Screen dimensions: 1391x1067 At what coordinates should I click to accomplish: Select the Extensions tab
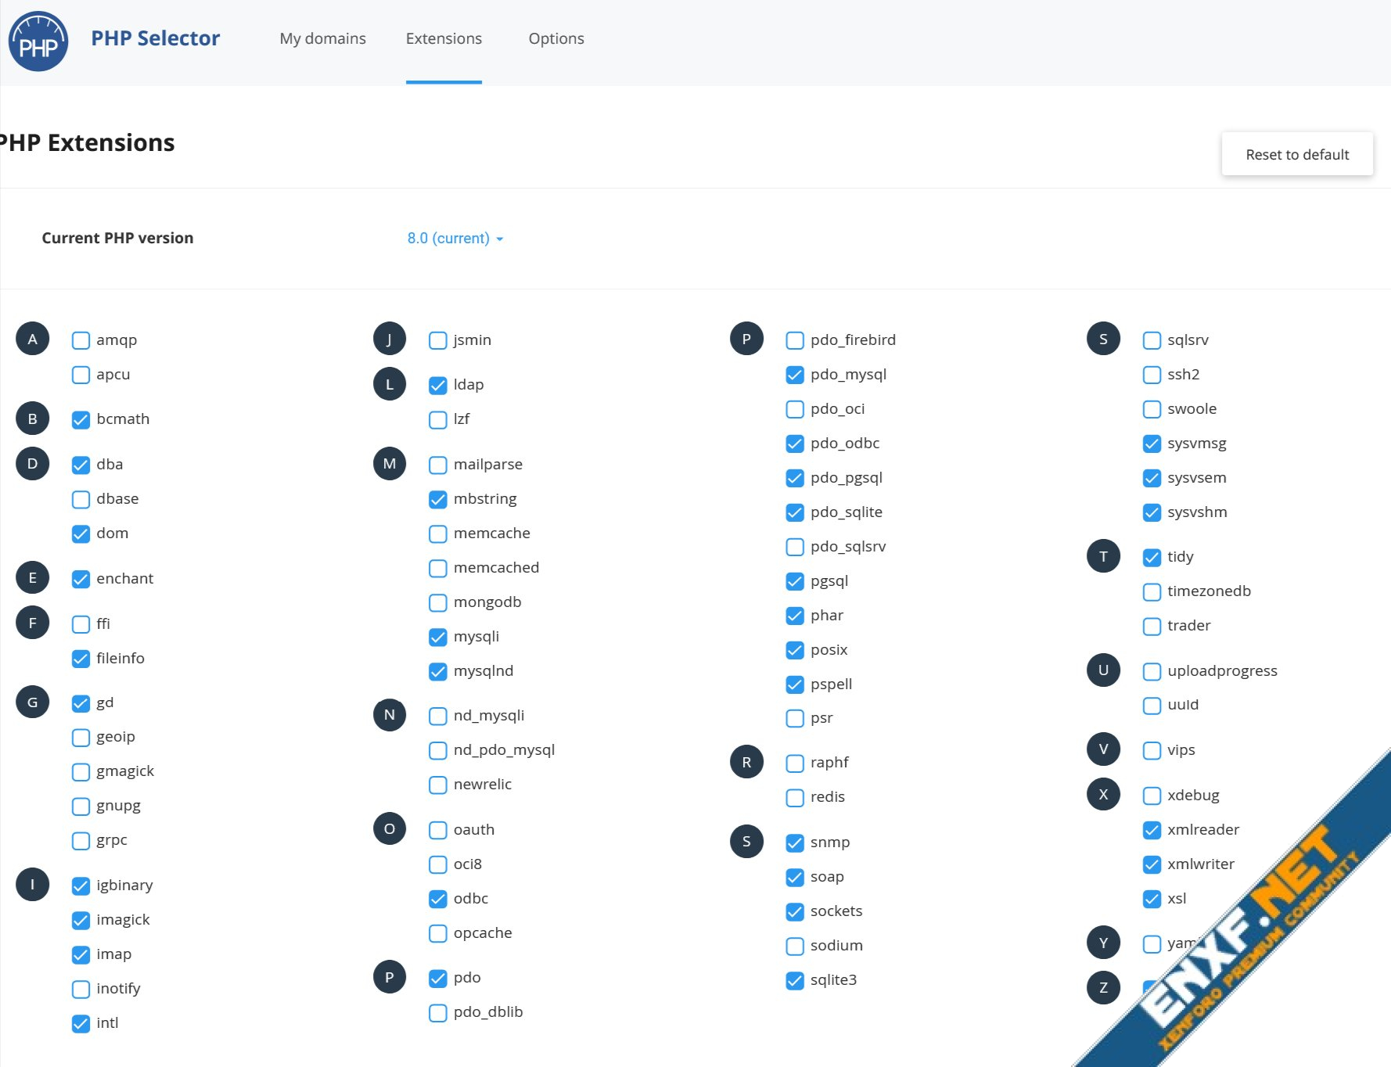click(444, 38)
